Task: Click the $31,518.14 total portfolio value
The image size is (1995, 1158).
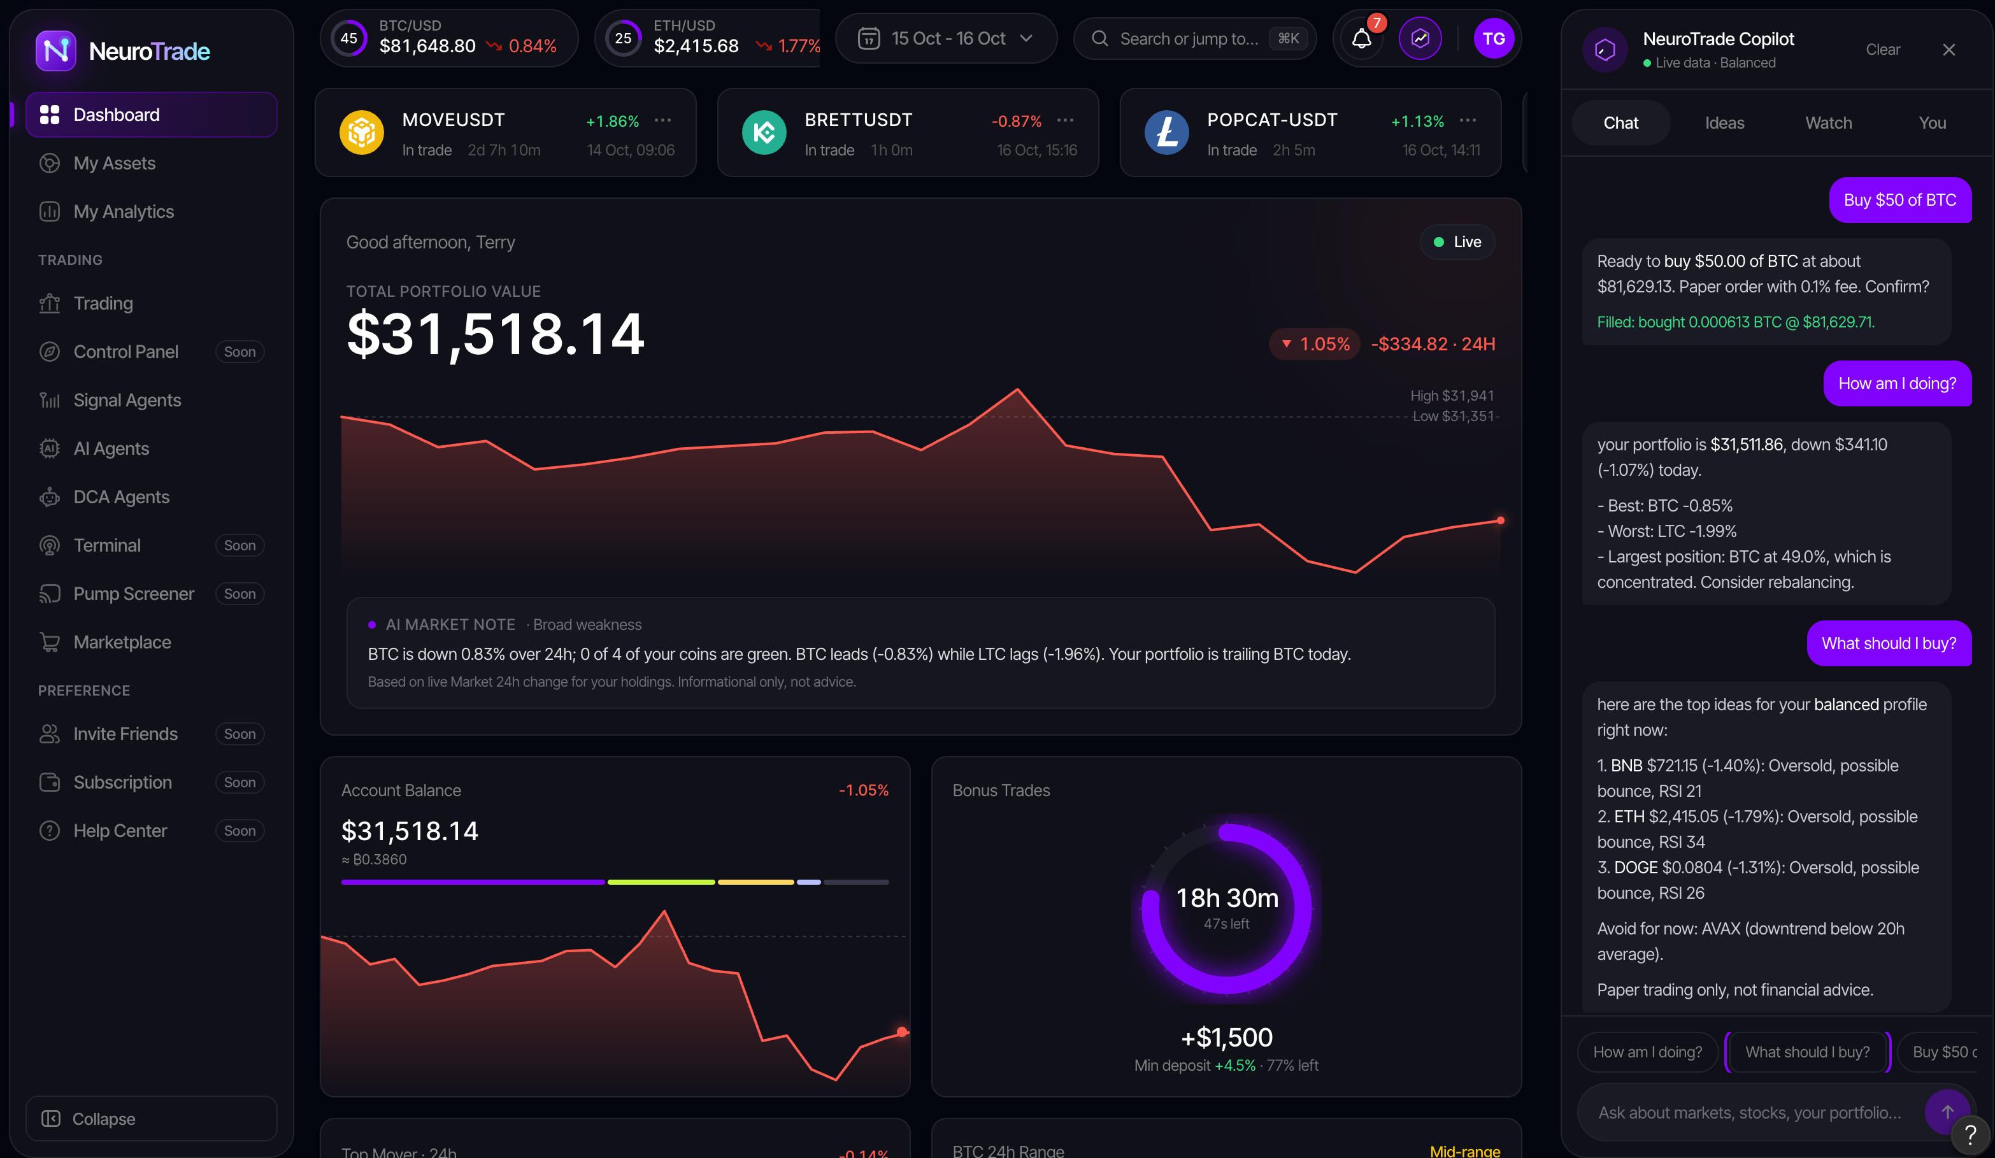Action: click(496, 334)
